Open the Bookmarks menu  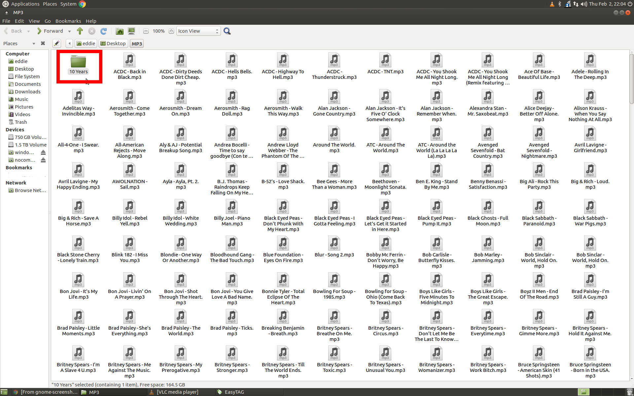point(68,21)
